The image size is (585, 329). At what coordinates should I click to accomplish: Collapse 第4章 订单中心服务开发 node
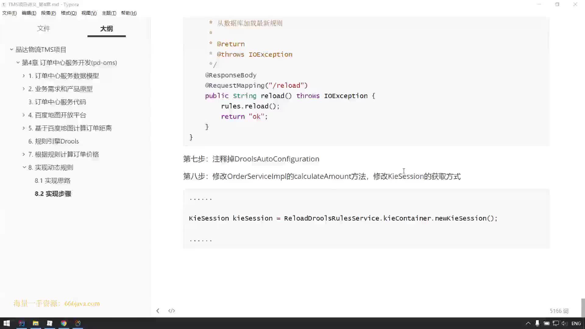coord(18,62)
